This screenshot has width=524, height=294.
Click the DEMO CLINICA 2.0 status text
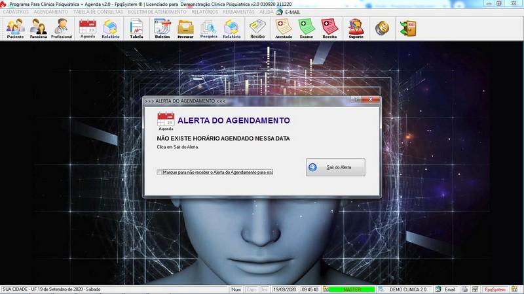(x=408, y=289)
